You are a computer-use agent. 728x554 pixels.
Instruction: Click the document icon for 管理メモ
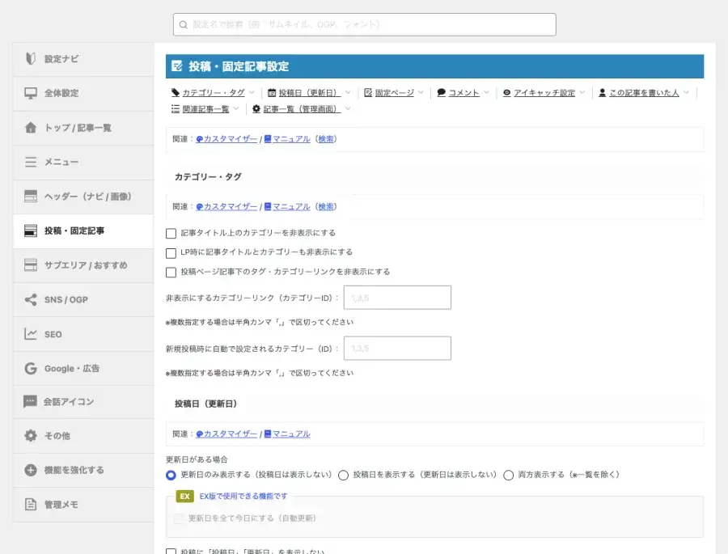tap(31, 505)
